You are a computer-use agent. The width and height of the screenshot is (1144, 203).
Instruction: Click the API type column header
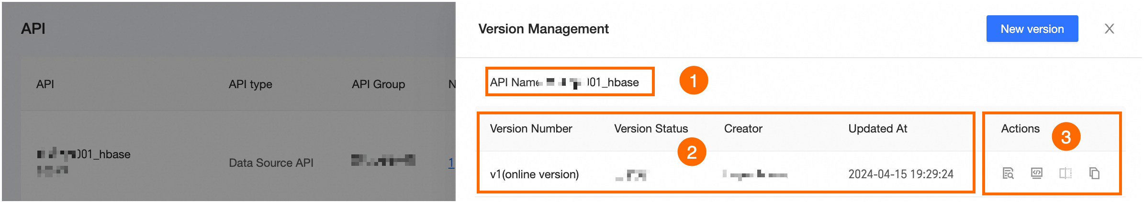click(x=250, y=84)
